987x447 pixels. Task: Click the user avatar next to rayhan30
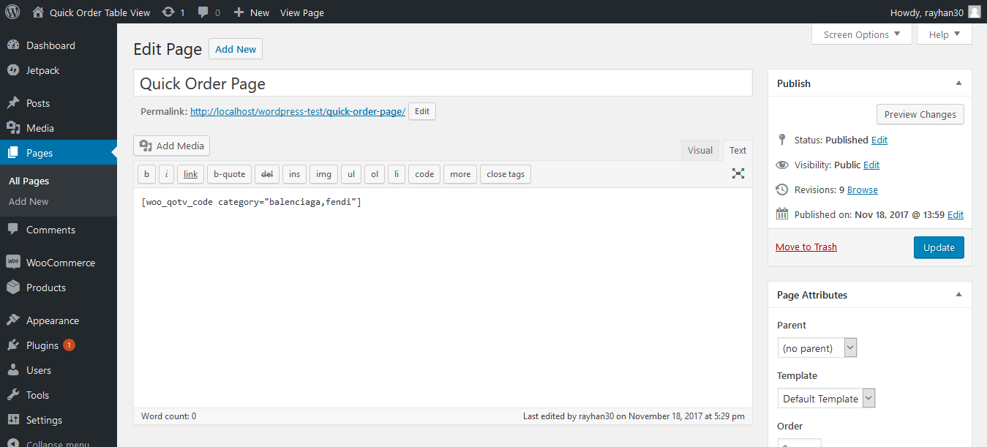[x=975, y=12]
